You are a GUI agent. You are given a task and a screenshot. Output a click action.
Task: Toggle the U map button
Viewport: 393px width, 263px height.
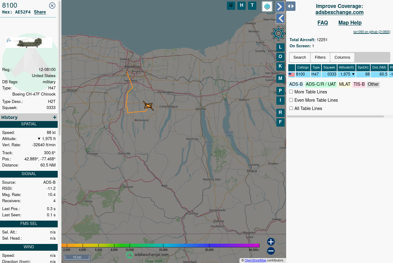click(231, 6)
